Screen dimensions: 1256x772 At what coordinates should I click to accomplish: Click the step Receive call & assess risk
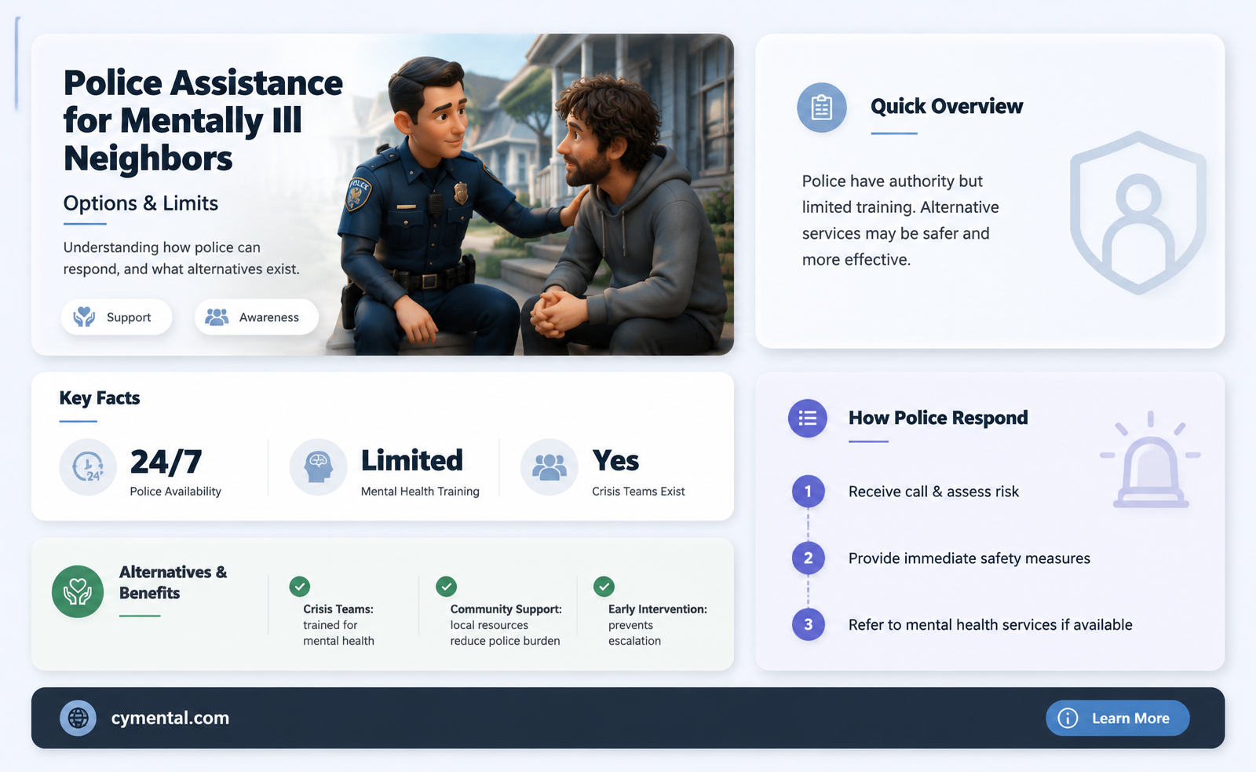933,492
